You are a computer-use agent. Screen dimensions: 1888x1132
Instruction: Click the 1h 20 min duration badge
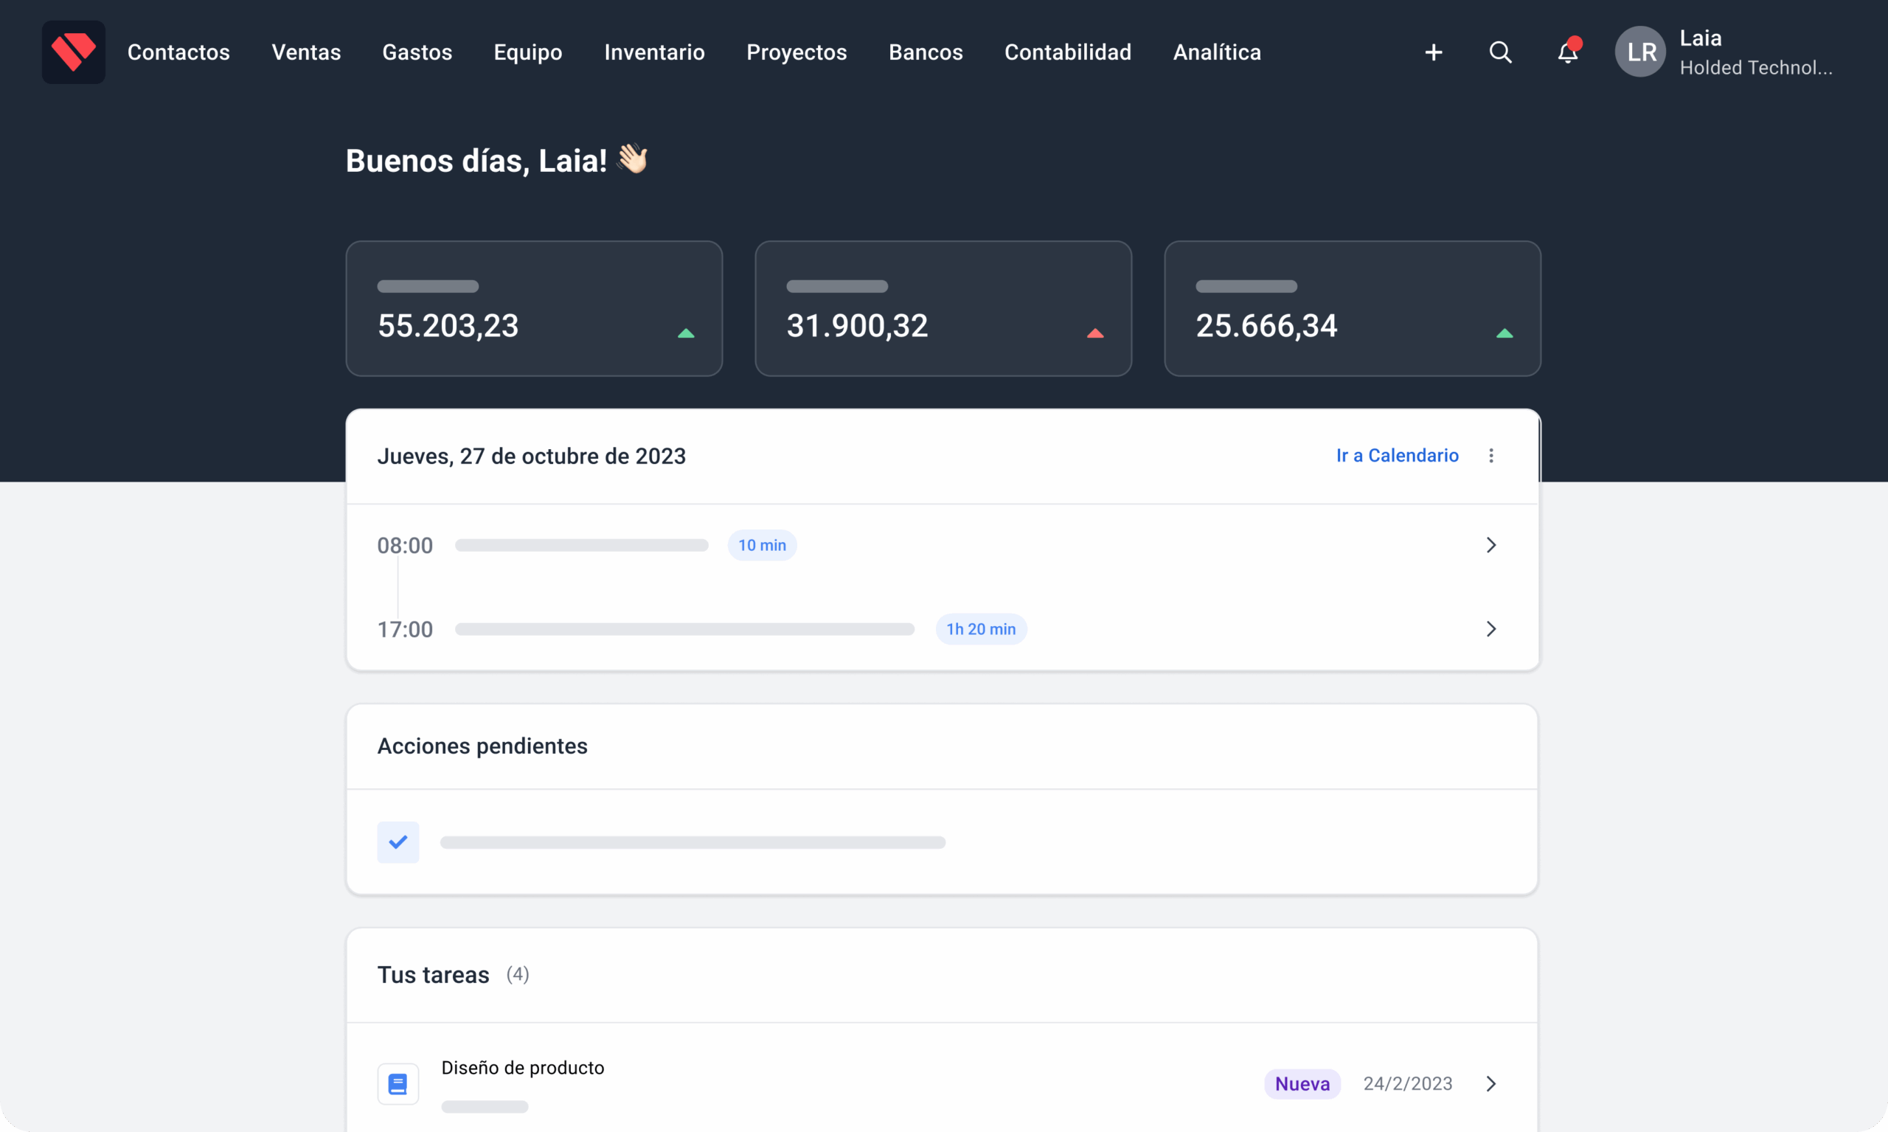point(980,628)
